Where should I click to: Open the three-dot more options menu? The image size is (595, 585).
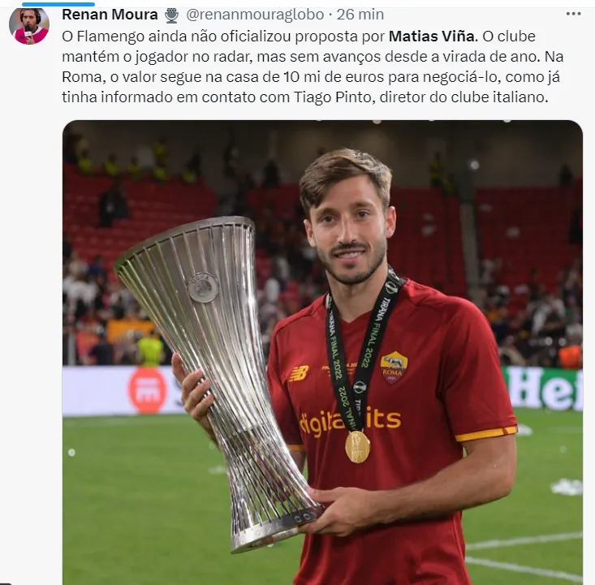573,14
